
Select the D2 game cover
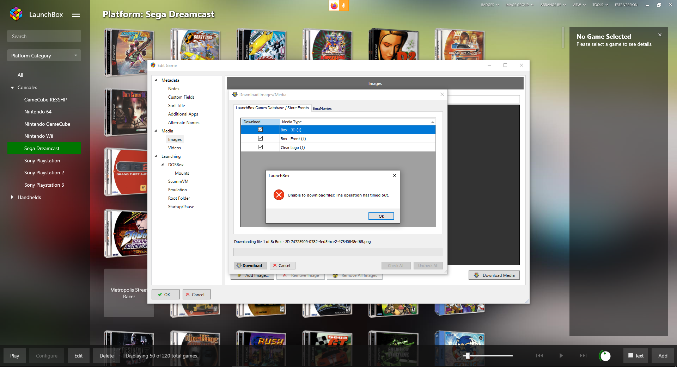[394, 44]
